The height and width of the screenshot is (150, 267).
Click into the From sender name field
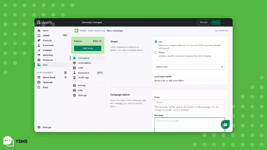pos(190,102)
